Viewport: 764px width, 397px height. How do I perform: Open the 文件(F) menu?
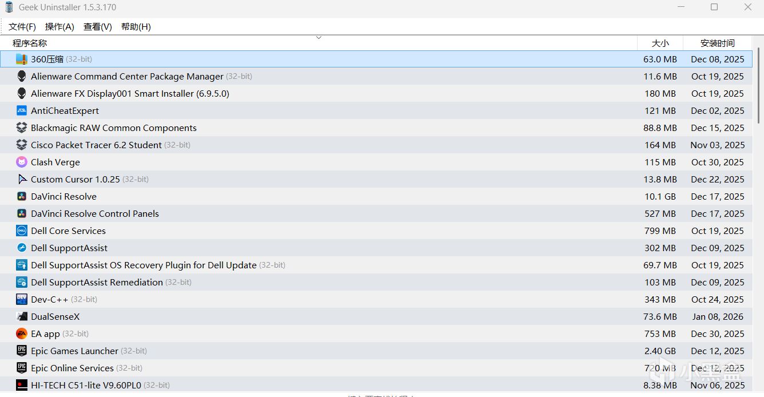tap(22, 27)
